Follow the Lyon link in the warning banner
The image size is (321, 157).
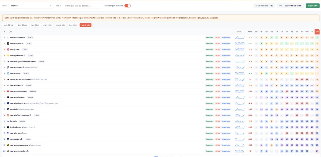pos(204,18)
